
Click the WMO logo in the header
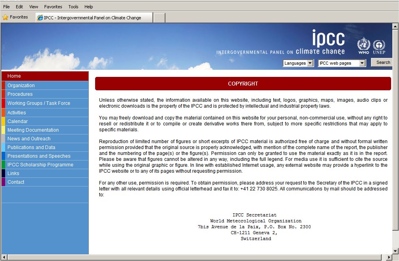click(x=363, y=46)
